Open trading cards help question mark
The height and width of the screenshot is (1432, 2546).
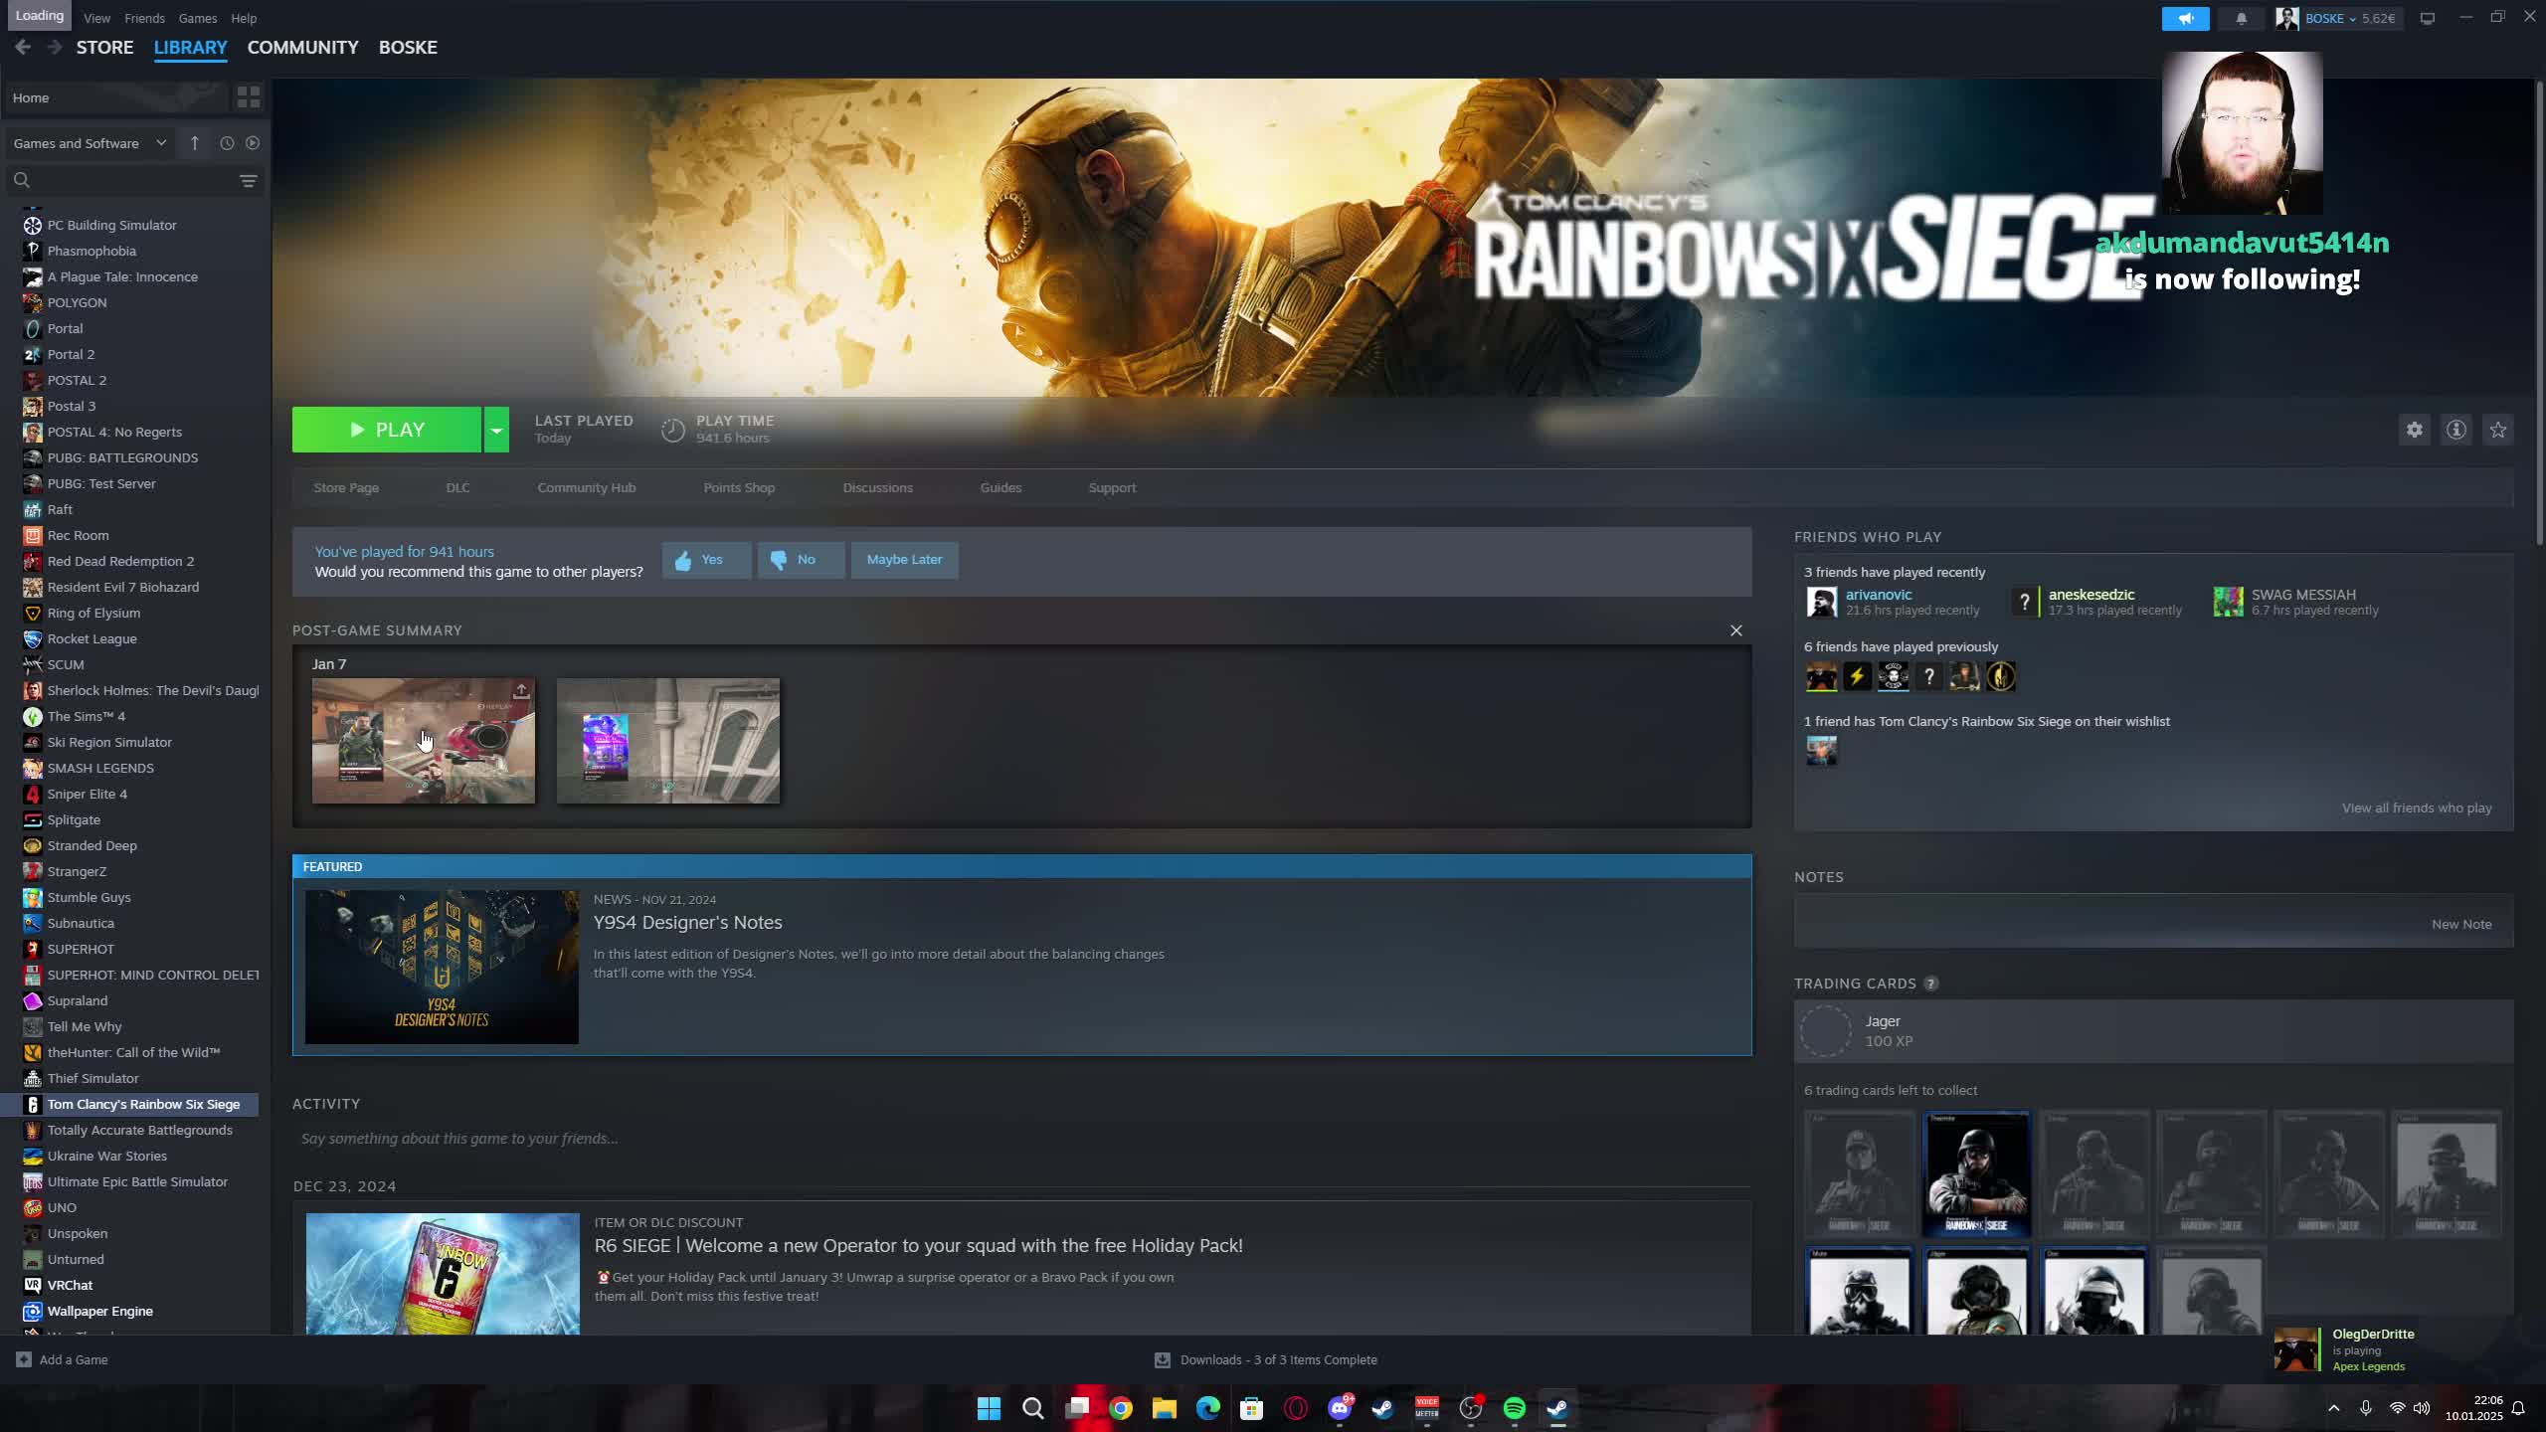click(1931, 984)
